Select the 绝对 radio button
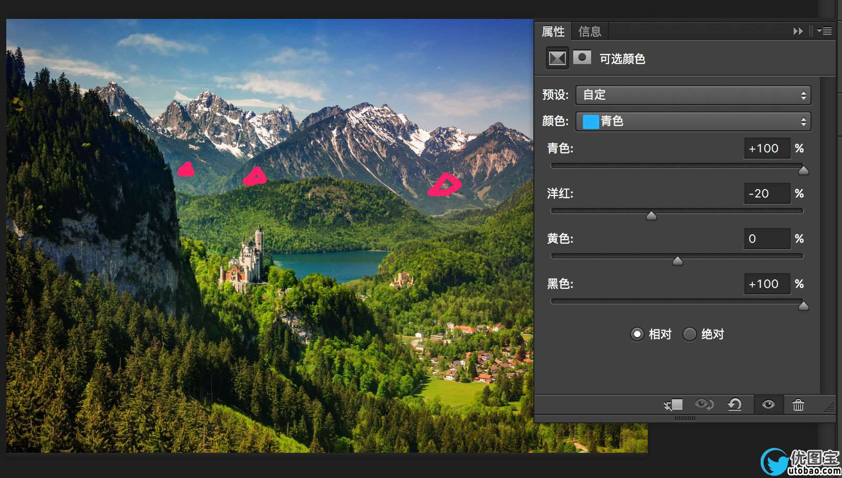The image size is (842, 478). [690, 334]
